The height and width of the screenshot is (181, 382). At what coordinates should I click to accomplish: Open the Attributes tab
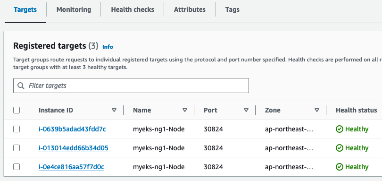pyautogui.click(x=190, y=9)
